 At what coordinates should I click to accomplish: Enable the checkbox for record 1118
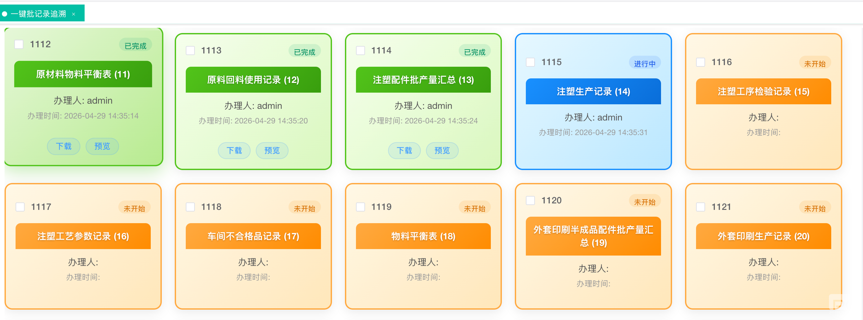[x=190, y=207]
